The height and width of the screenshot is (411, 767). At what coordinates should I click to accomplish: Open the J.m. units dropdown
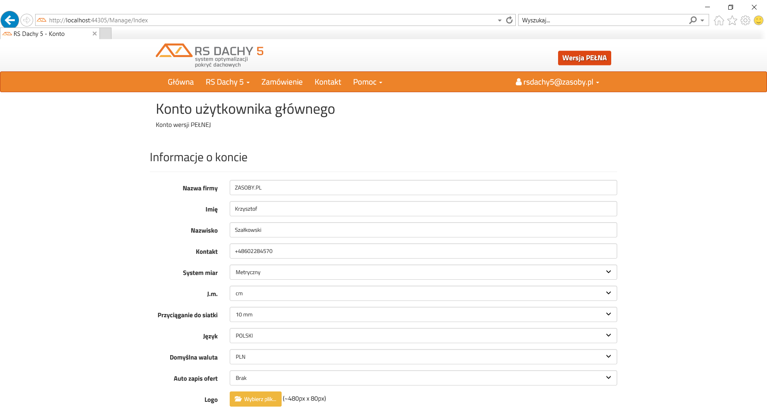click(423, 293)
